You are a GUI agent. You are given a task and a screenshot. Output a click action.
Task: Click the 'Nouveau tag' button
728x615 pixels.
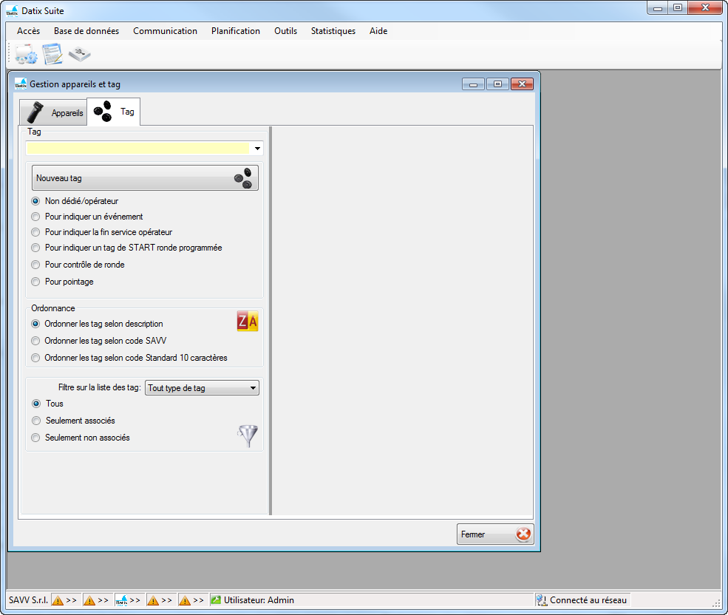(145, 178)
